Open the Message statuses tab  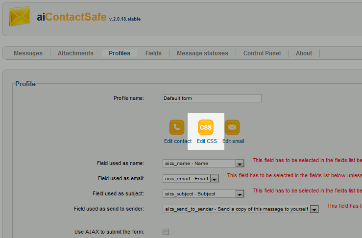pos(202,53)
